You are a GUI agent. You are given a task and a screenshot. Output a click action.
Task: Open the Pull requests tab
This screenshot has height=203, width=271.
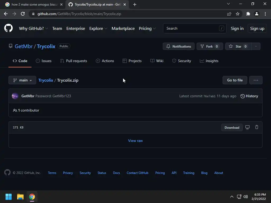point(74,61)
